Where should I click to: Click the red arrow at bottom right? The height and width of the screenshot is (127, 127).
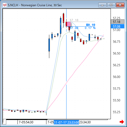[122, 122]
